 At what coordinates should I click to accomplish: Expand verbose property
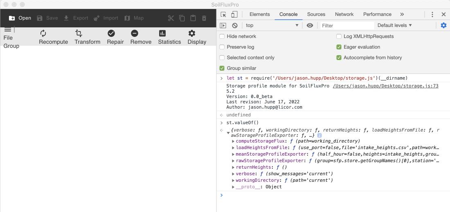pos(233,174)
